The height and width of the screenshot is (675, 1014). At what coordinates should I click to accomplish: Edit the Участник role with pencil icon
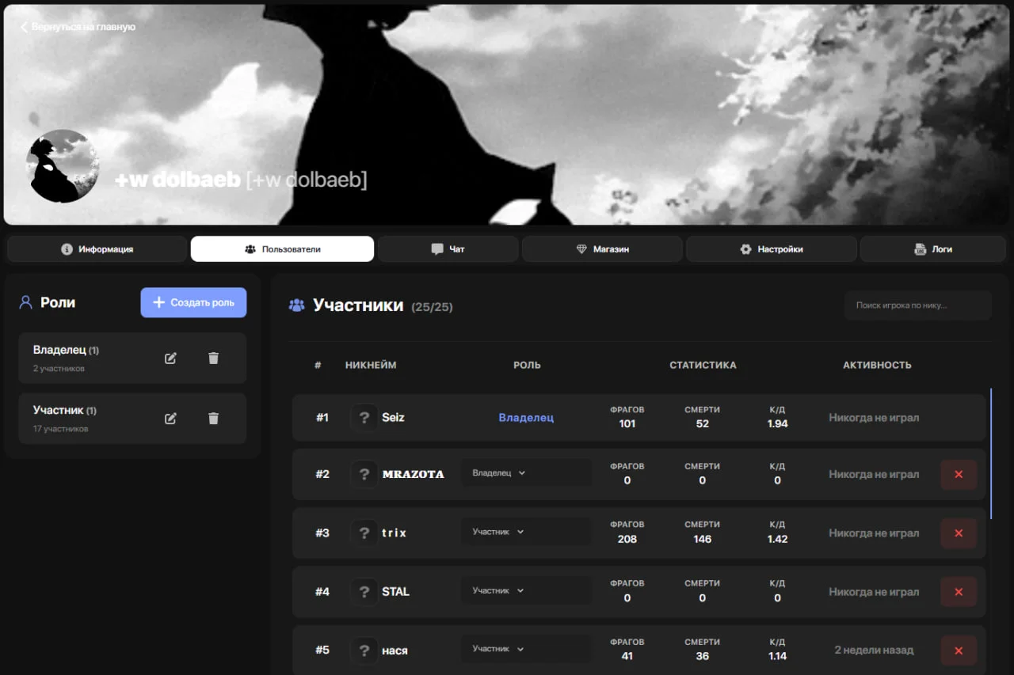pos(170,419)
